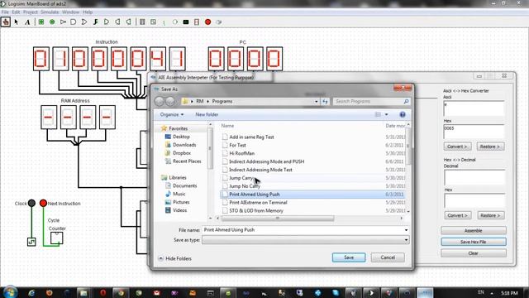The width and height of the screenshot is (529, 298).
Task: Open Save As dialog help icon
Action: (403, 114)
